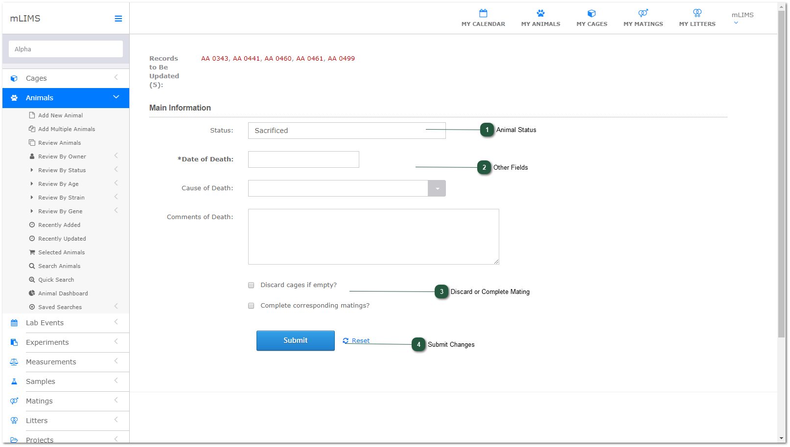The image size is (790, 447).
Task: Expand Review By Strain submenu
Action: click(116, 197)
